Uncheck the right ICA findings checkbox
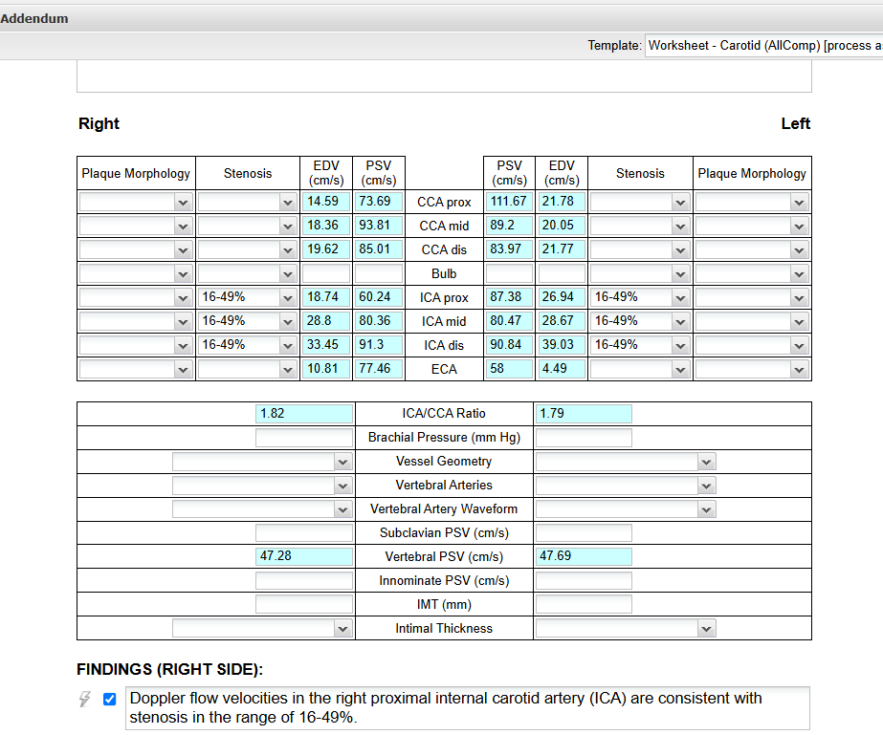The image size is (883, 735). coord(109,699)
